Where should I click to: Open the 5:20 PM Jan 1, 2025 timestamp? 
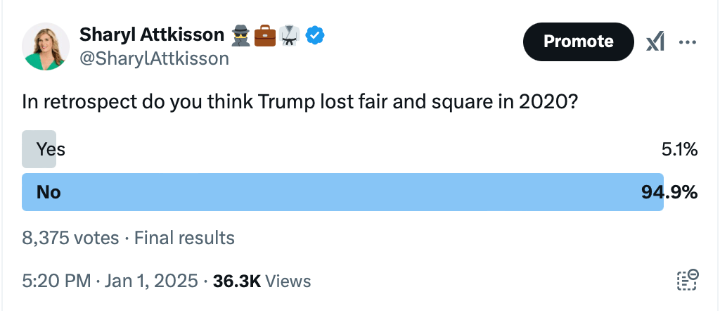[110, 281]
